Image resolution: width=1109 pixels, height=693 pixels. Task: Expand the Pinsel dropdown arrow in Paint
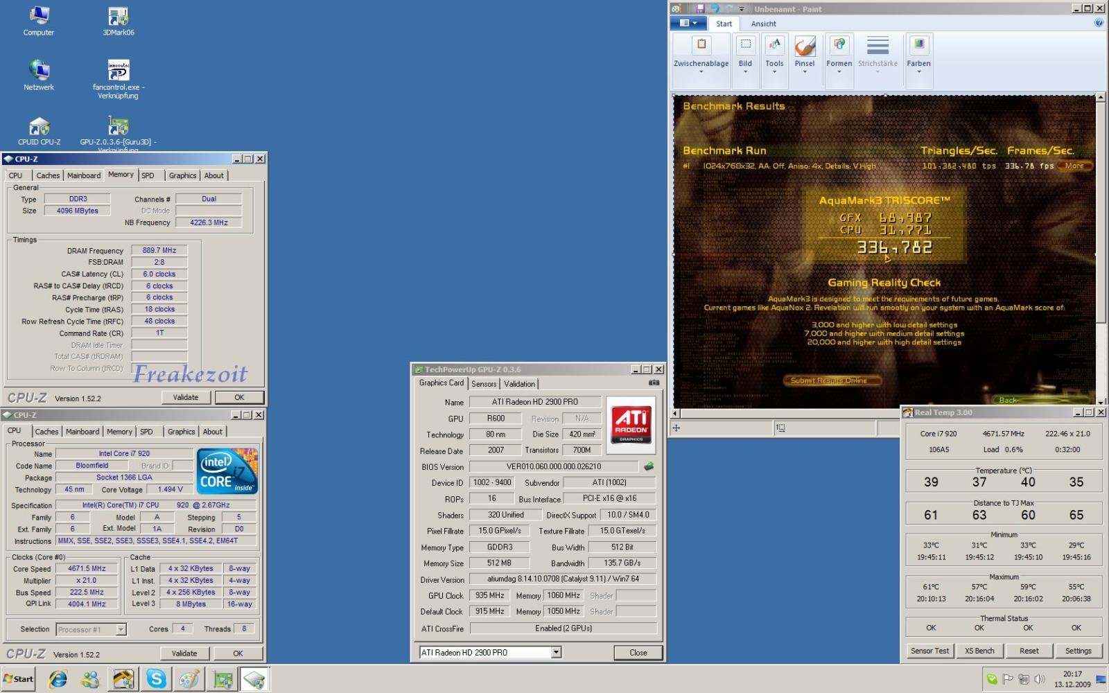tap(805, 71)
